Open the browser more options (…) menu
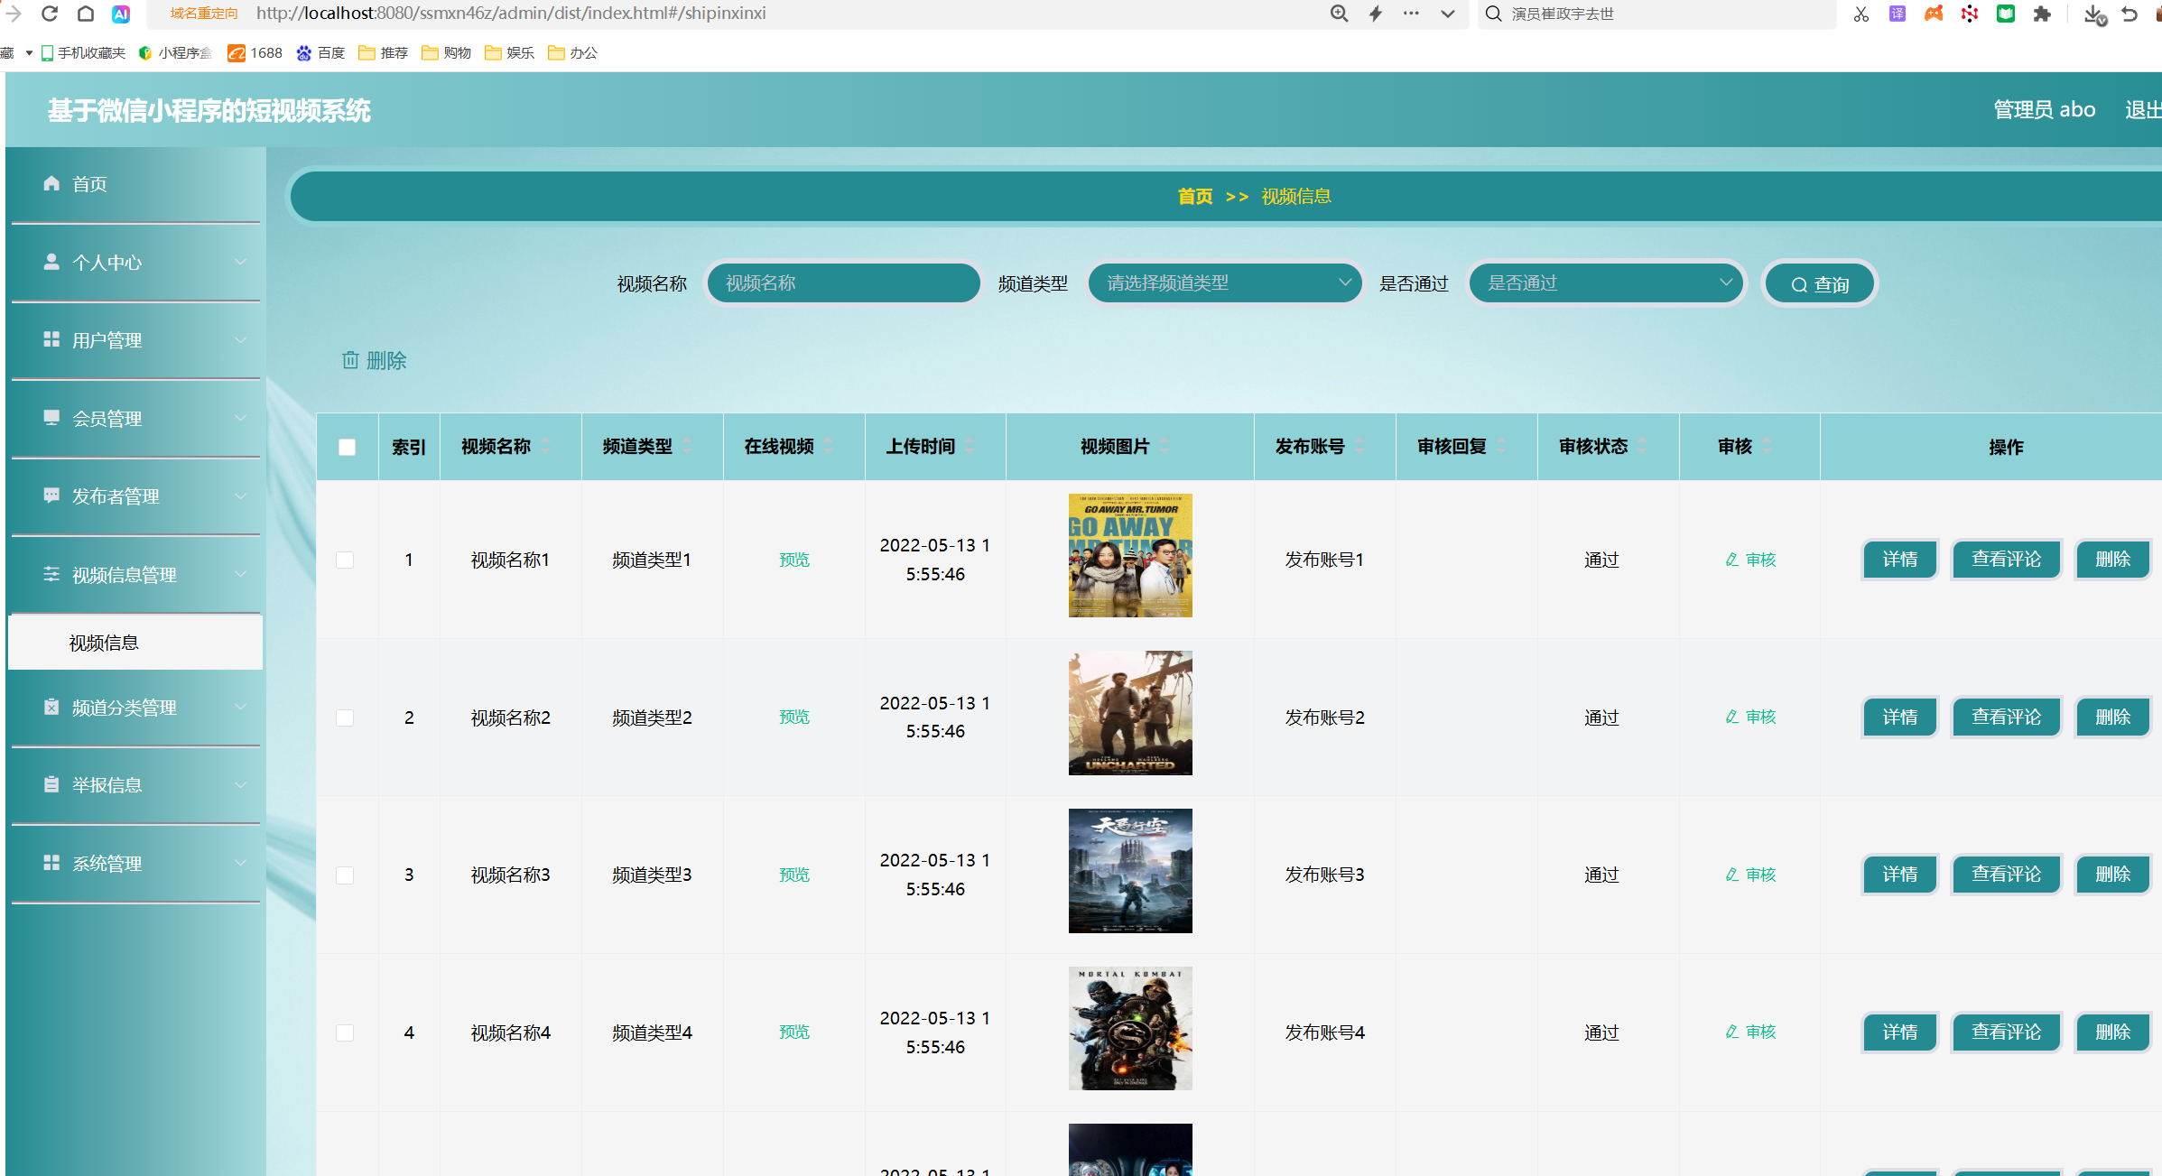Image resolution: width=2162 pixels, height=1176 pixels. point(1412,14)
